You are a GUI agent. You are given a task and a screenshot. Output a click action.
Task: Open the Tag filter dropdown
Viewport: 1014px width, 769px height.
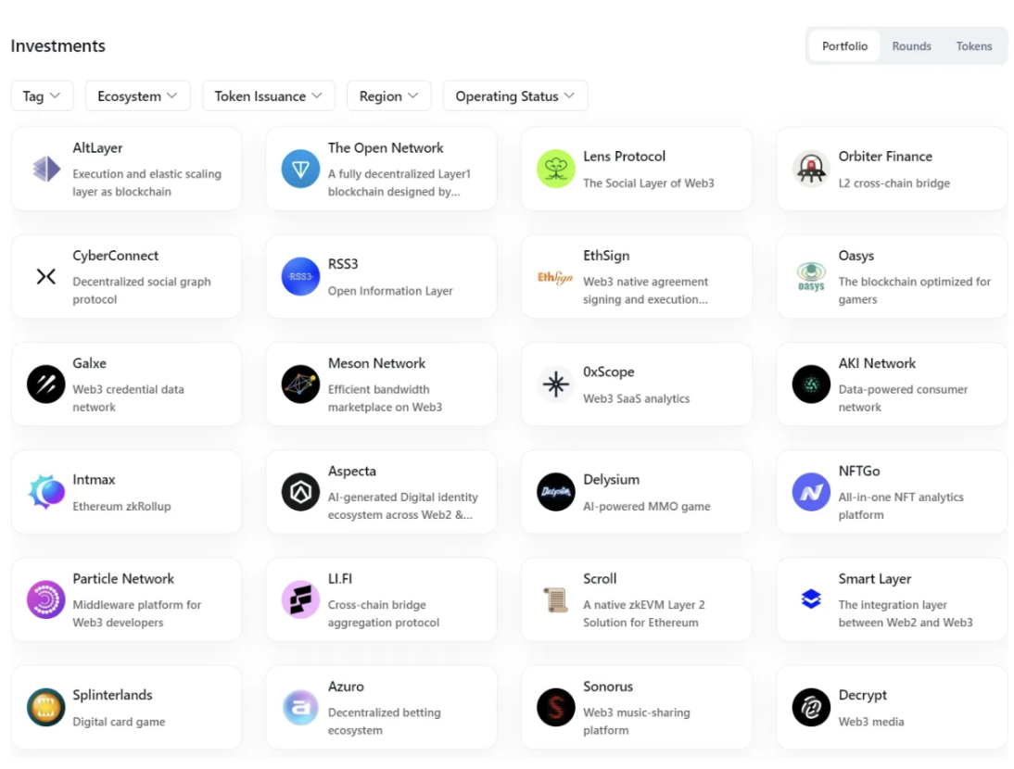point(42,95)
